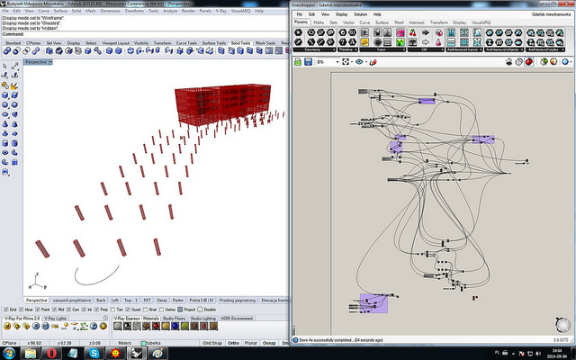Open the Perspective viewport title dropdown arrow
This screenshot has width=576, height=360.
(52, 62)
